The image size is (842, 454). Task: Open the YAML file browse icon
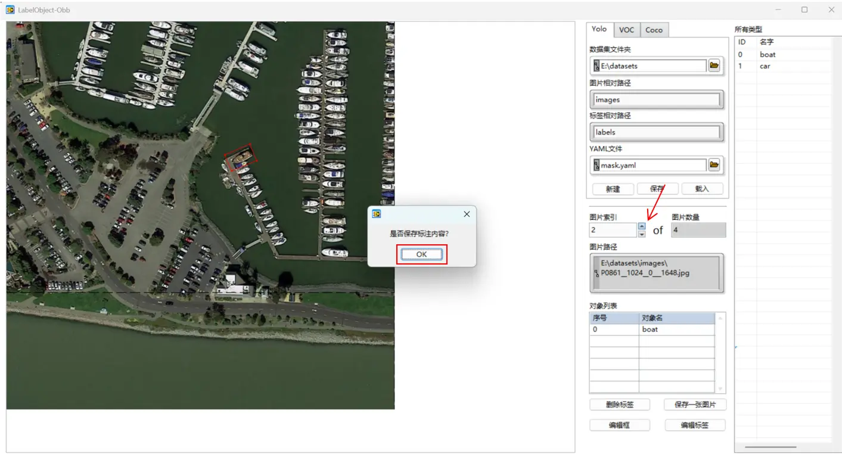(x=714, y=165)
